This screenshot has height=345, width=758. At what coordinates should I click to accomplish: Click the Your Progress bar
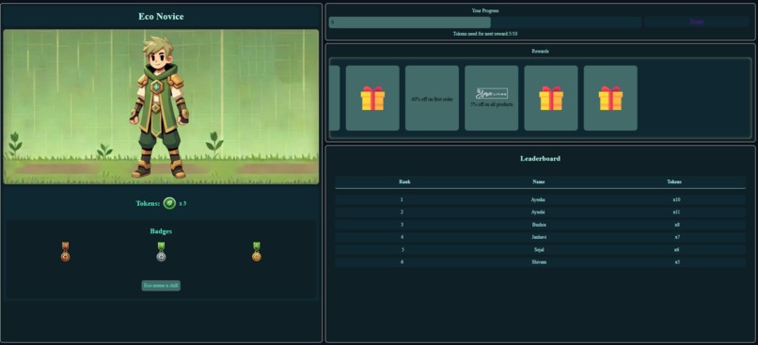click(485, 23)
